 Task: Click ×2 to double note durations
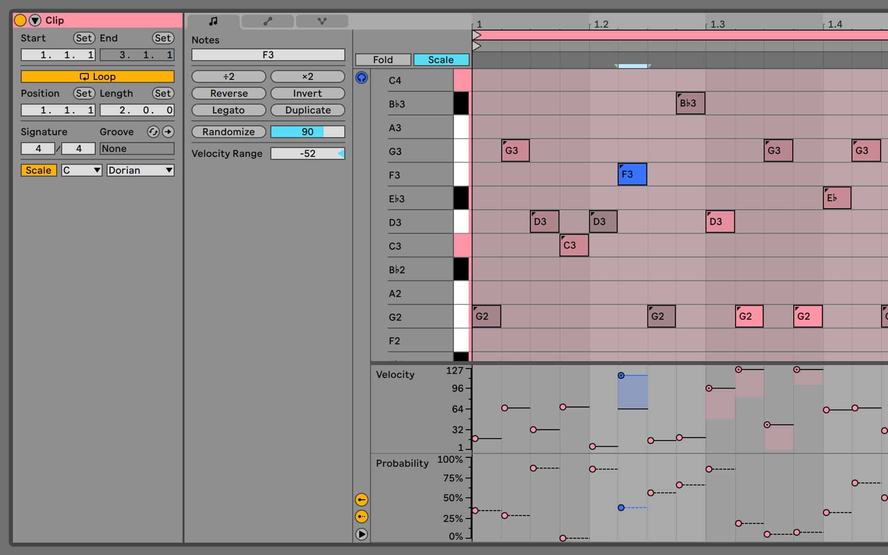308,76
